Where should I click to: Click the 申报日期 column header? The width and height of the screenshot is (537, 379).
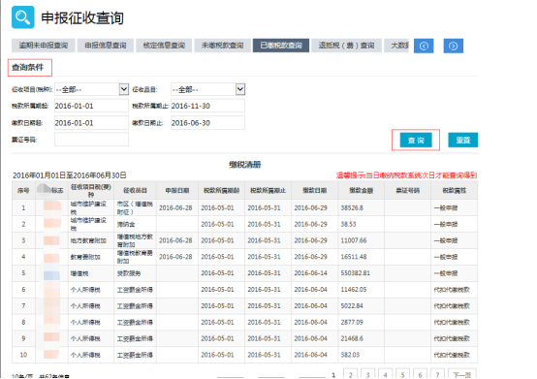[x=177, y=190]
